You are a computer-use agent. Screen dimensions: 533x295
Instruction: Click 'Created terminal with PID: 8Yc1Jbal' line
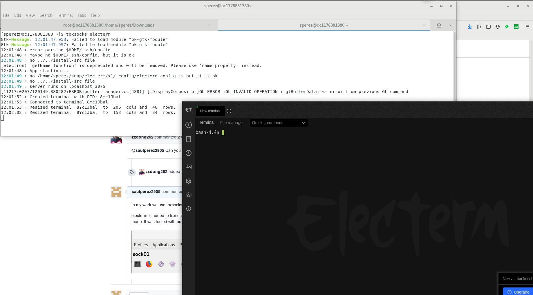tap(75, 97)
